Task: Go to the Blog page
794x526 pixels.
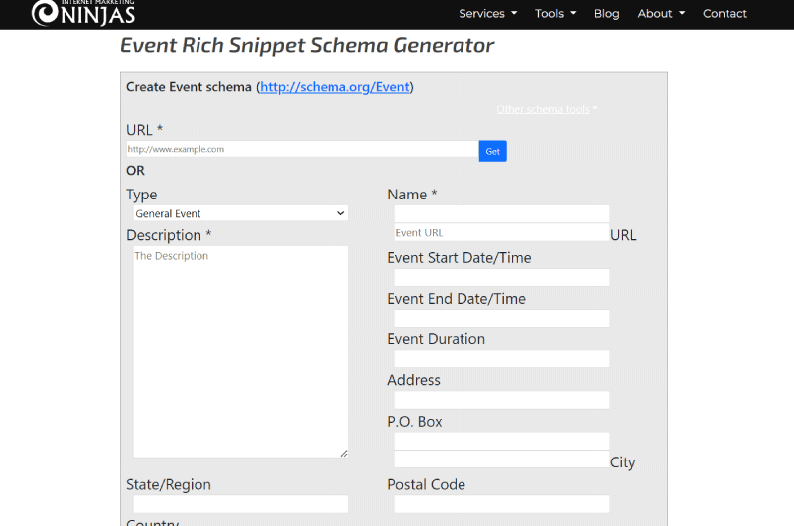Action: (x=606, y=14)
